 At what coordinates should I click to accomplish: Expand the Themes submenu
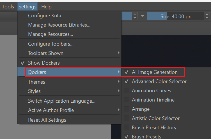[x=69, y=82]
